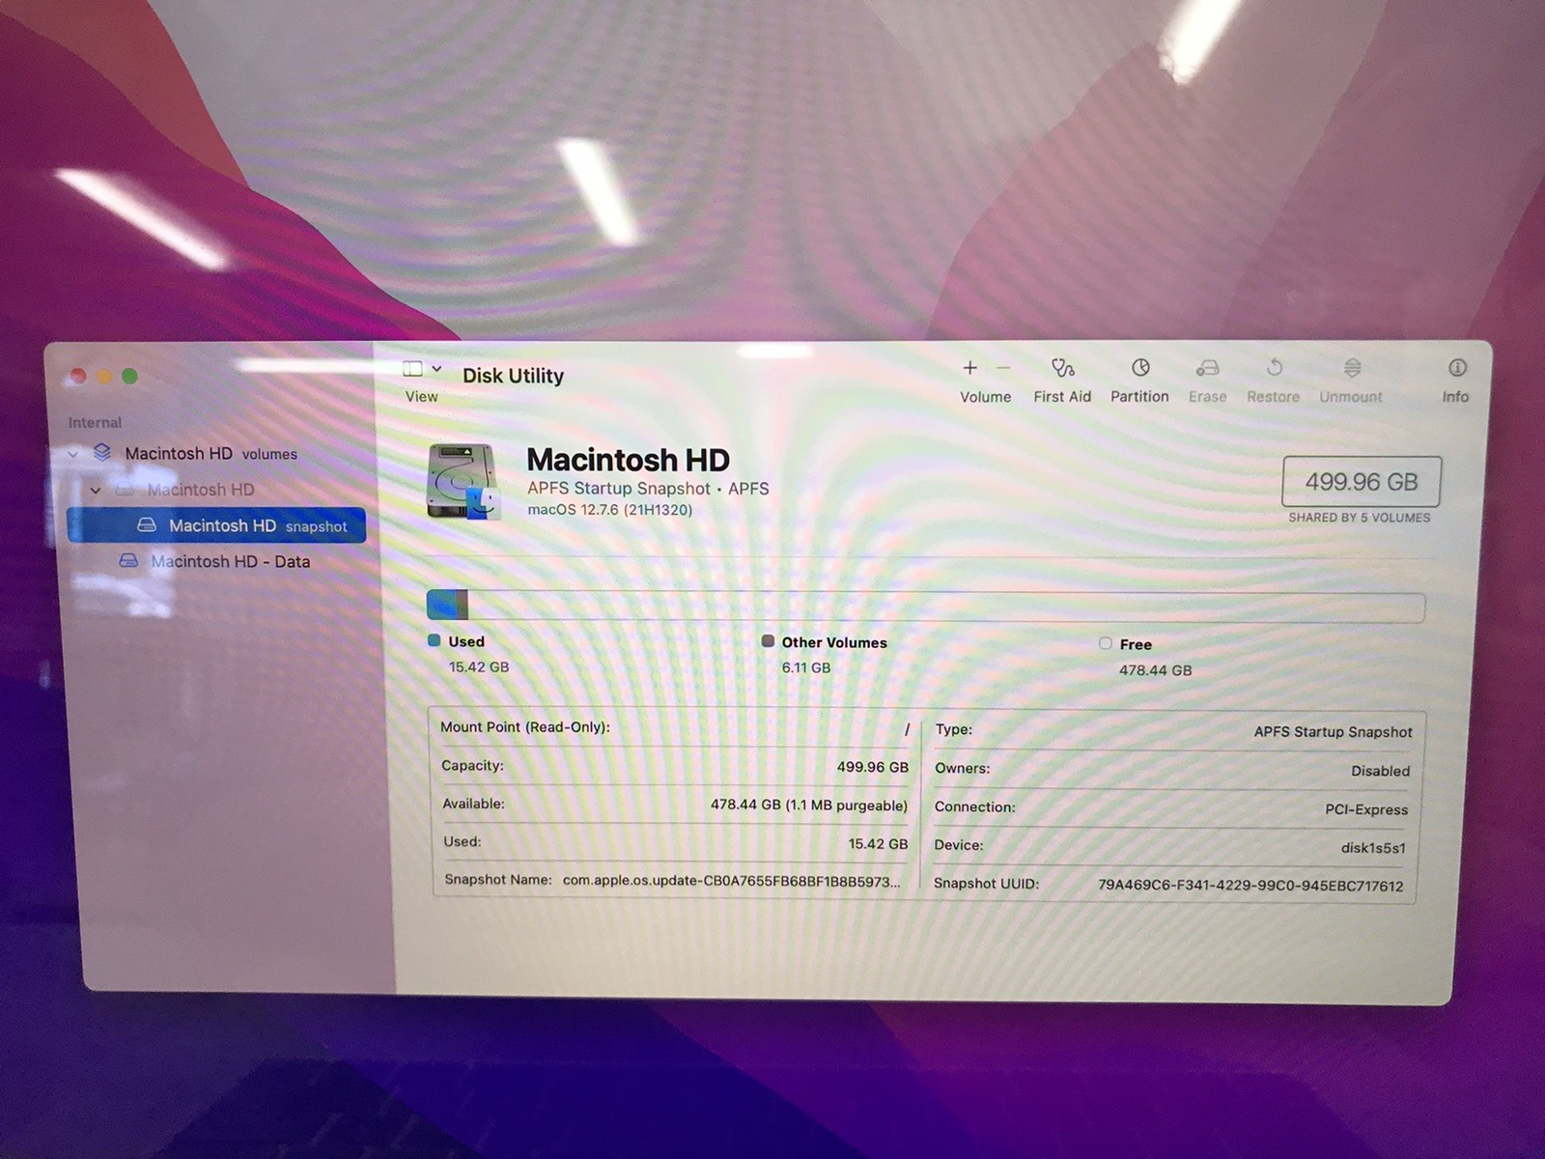This screenshot has height=1159, width=1545.
Task: Click the Owners Disabled value
Action: pyautogui.click(x=1381, y=771)
